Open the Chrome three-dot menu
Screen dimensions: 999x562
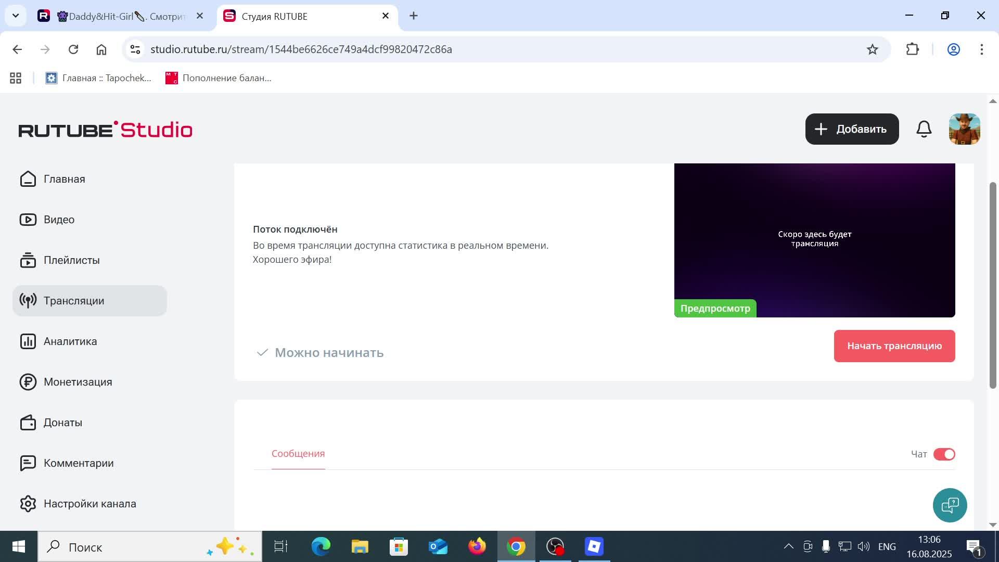pos(982,49)
